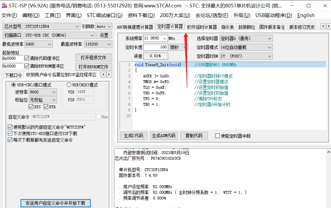Switch language via English menu
Viewport: 331px width, 208px height.
click(306, 15)
